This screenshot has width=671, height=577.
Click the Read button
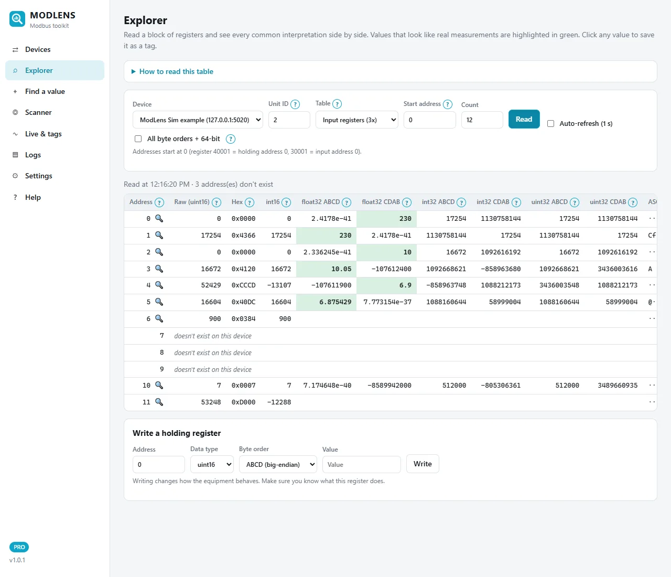[524, 119]
